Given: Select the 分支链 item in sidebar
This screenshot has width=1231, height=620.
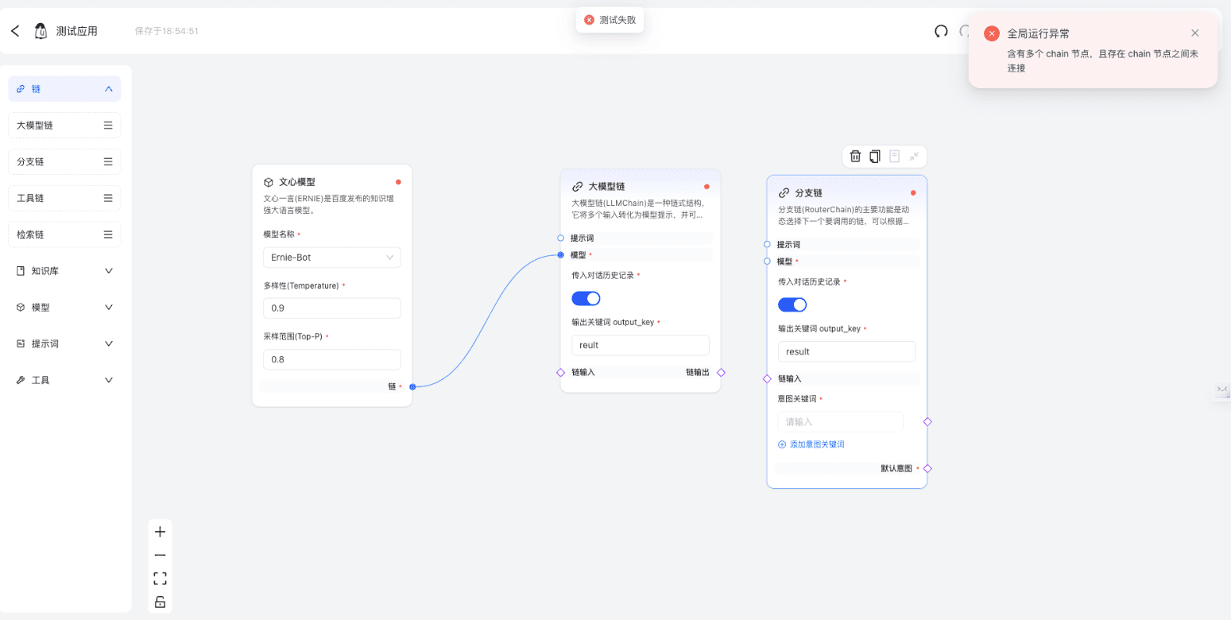Looking at the screenshot, I should pos(64,161).
